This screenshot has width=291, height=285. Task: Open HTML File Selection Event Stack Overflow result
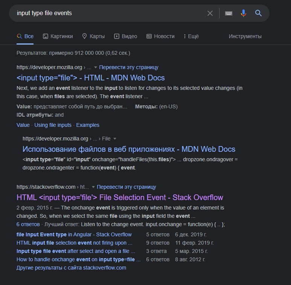coord(120,197)
